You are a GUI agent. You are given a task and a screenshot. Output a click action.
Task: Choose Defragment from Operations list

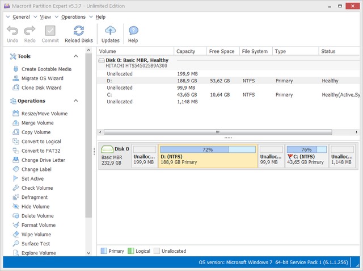(x=35, y=197)
